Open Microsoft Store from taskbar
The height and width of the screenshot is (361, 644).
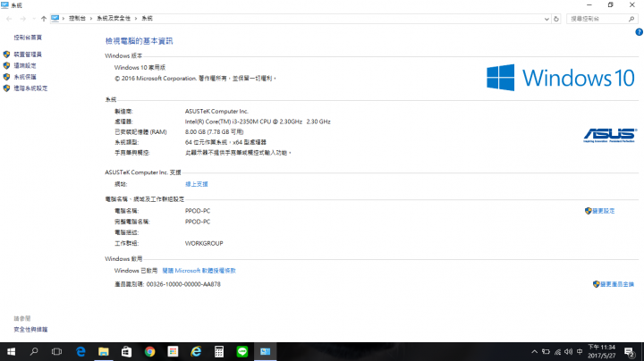[x=126, y=351]
